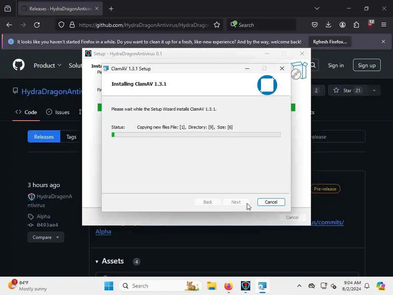
Task: Click the Sign up button
Action: tap(367, 65)
